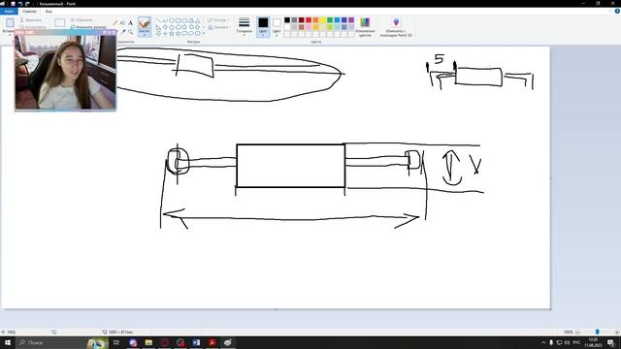
Task: Select the Magnifier tool
Action: (x=130, y=32)
